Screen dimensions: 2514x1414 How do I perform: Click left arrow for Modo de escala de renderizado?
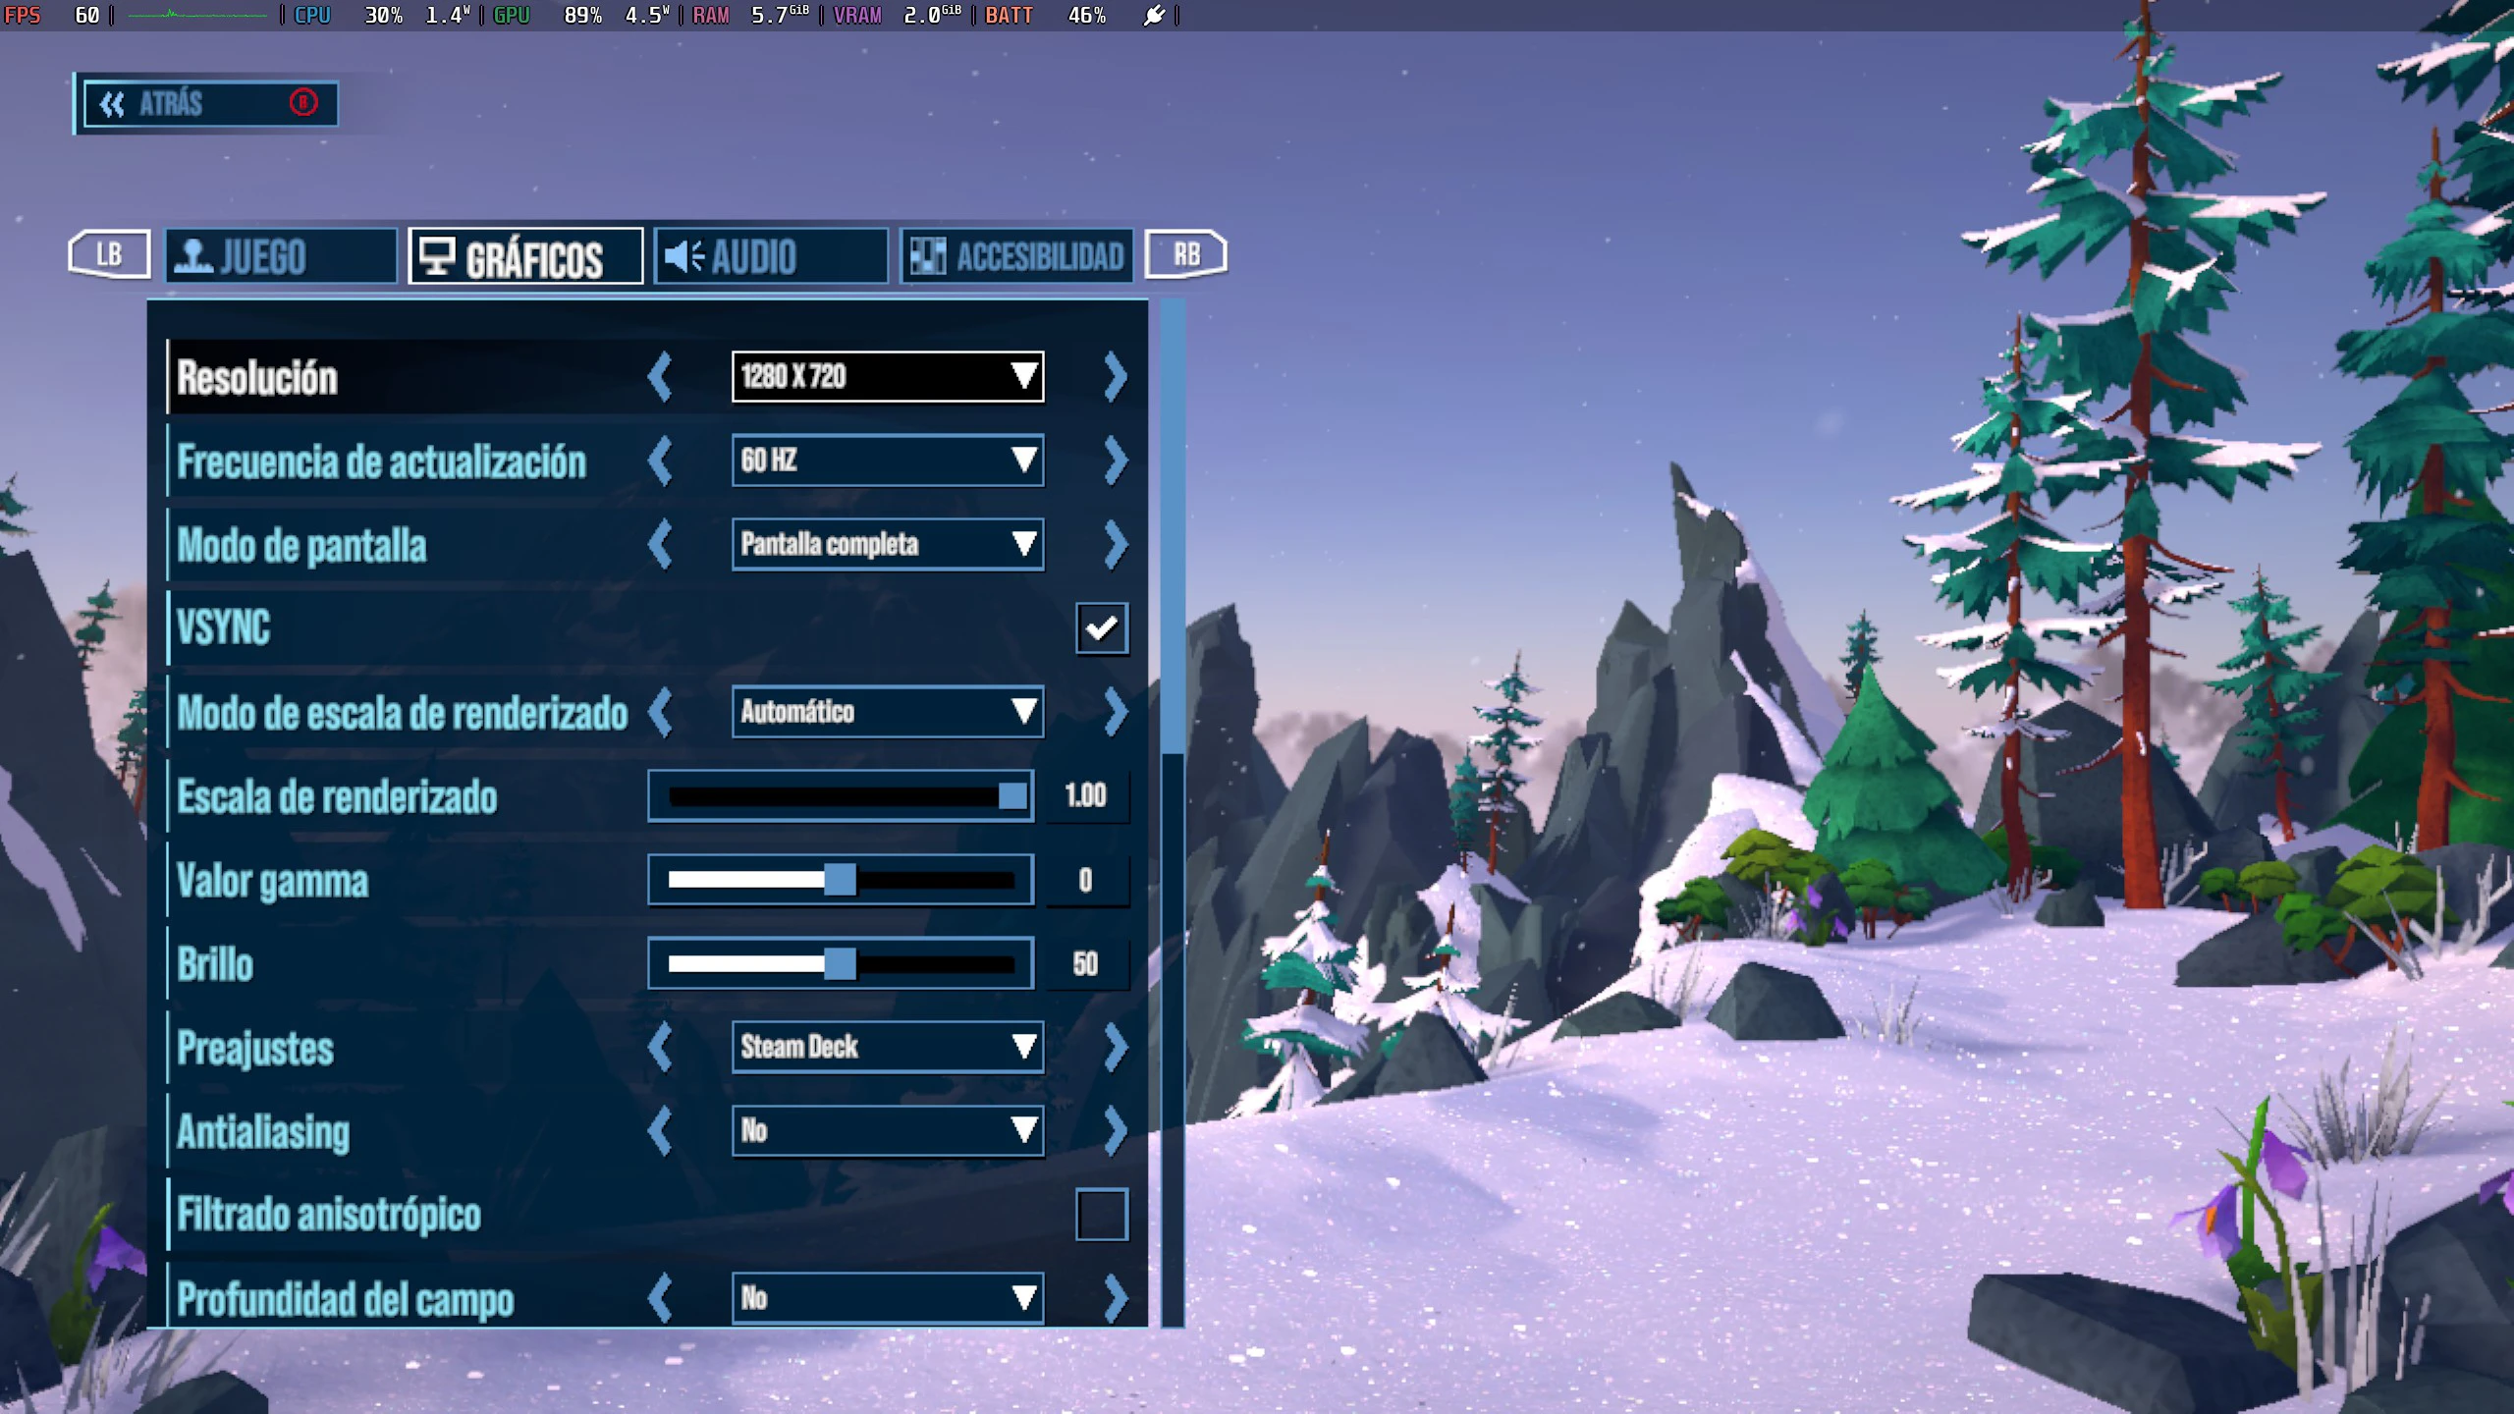point(661,712)
